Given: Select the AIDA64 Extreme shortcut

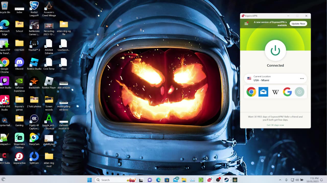Looking at the screenshot, I should [49, 47].
